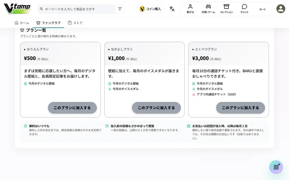Join the おうえんプラン ¥500 plan
This screenshot has width=289, height=180.
[72, 108]
